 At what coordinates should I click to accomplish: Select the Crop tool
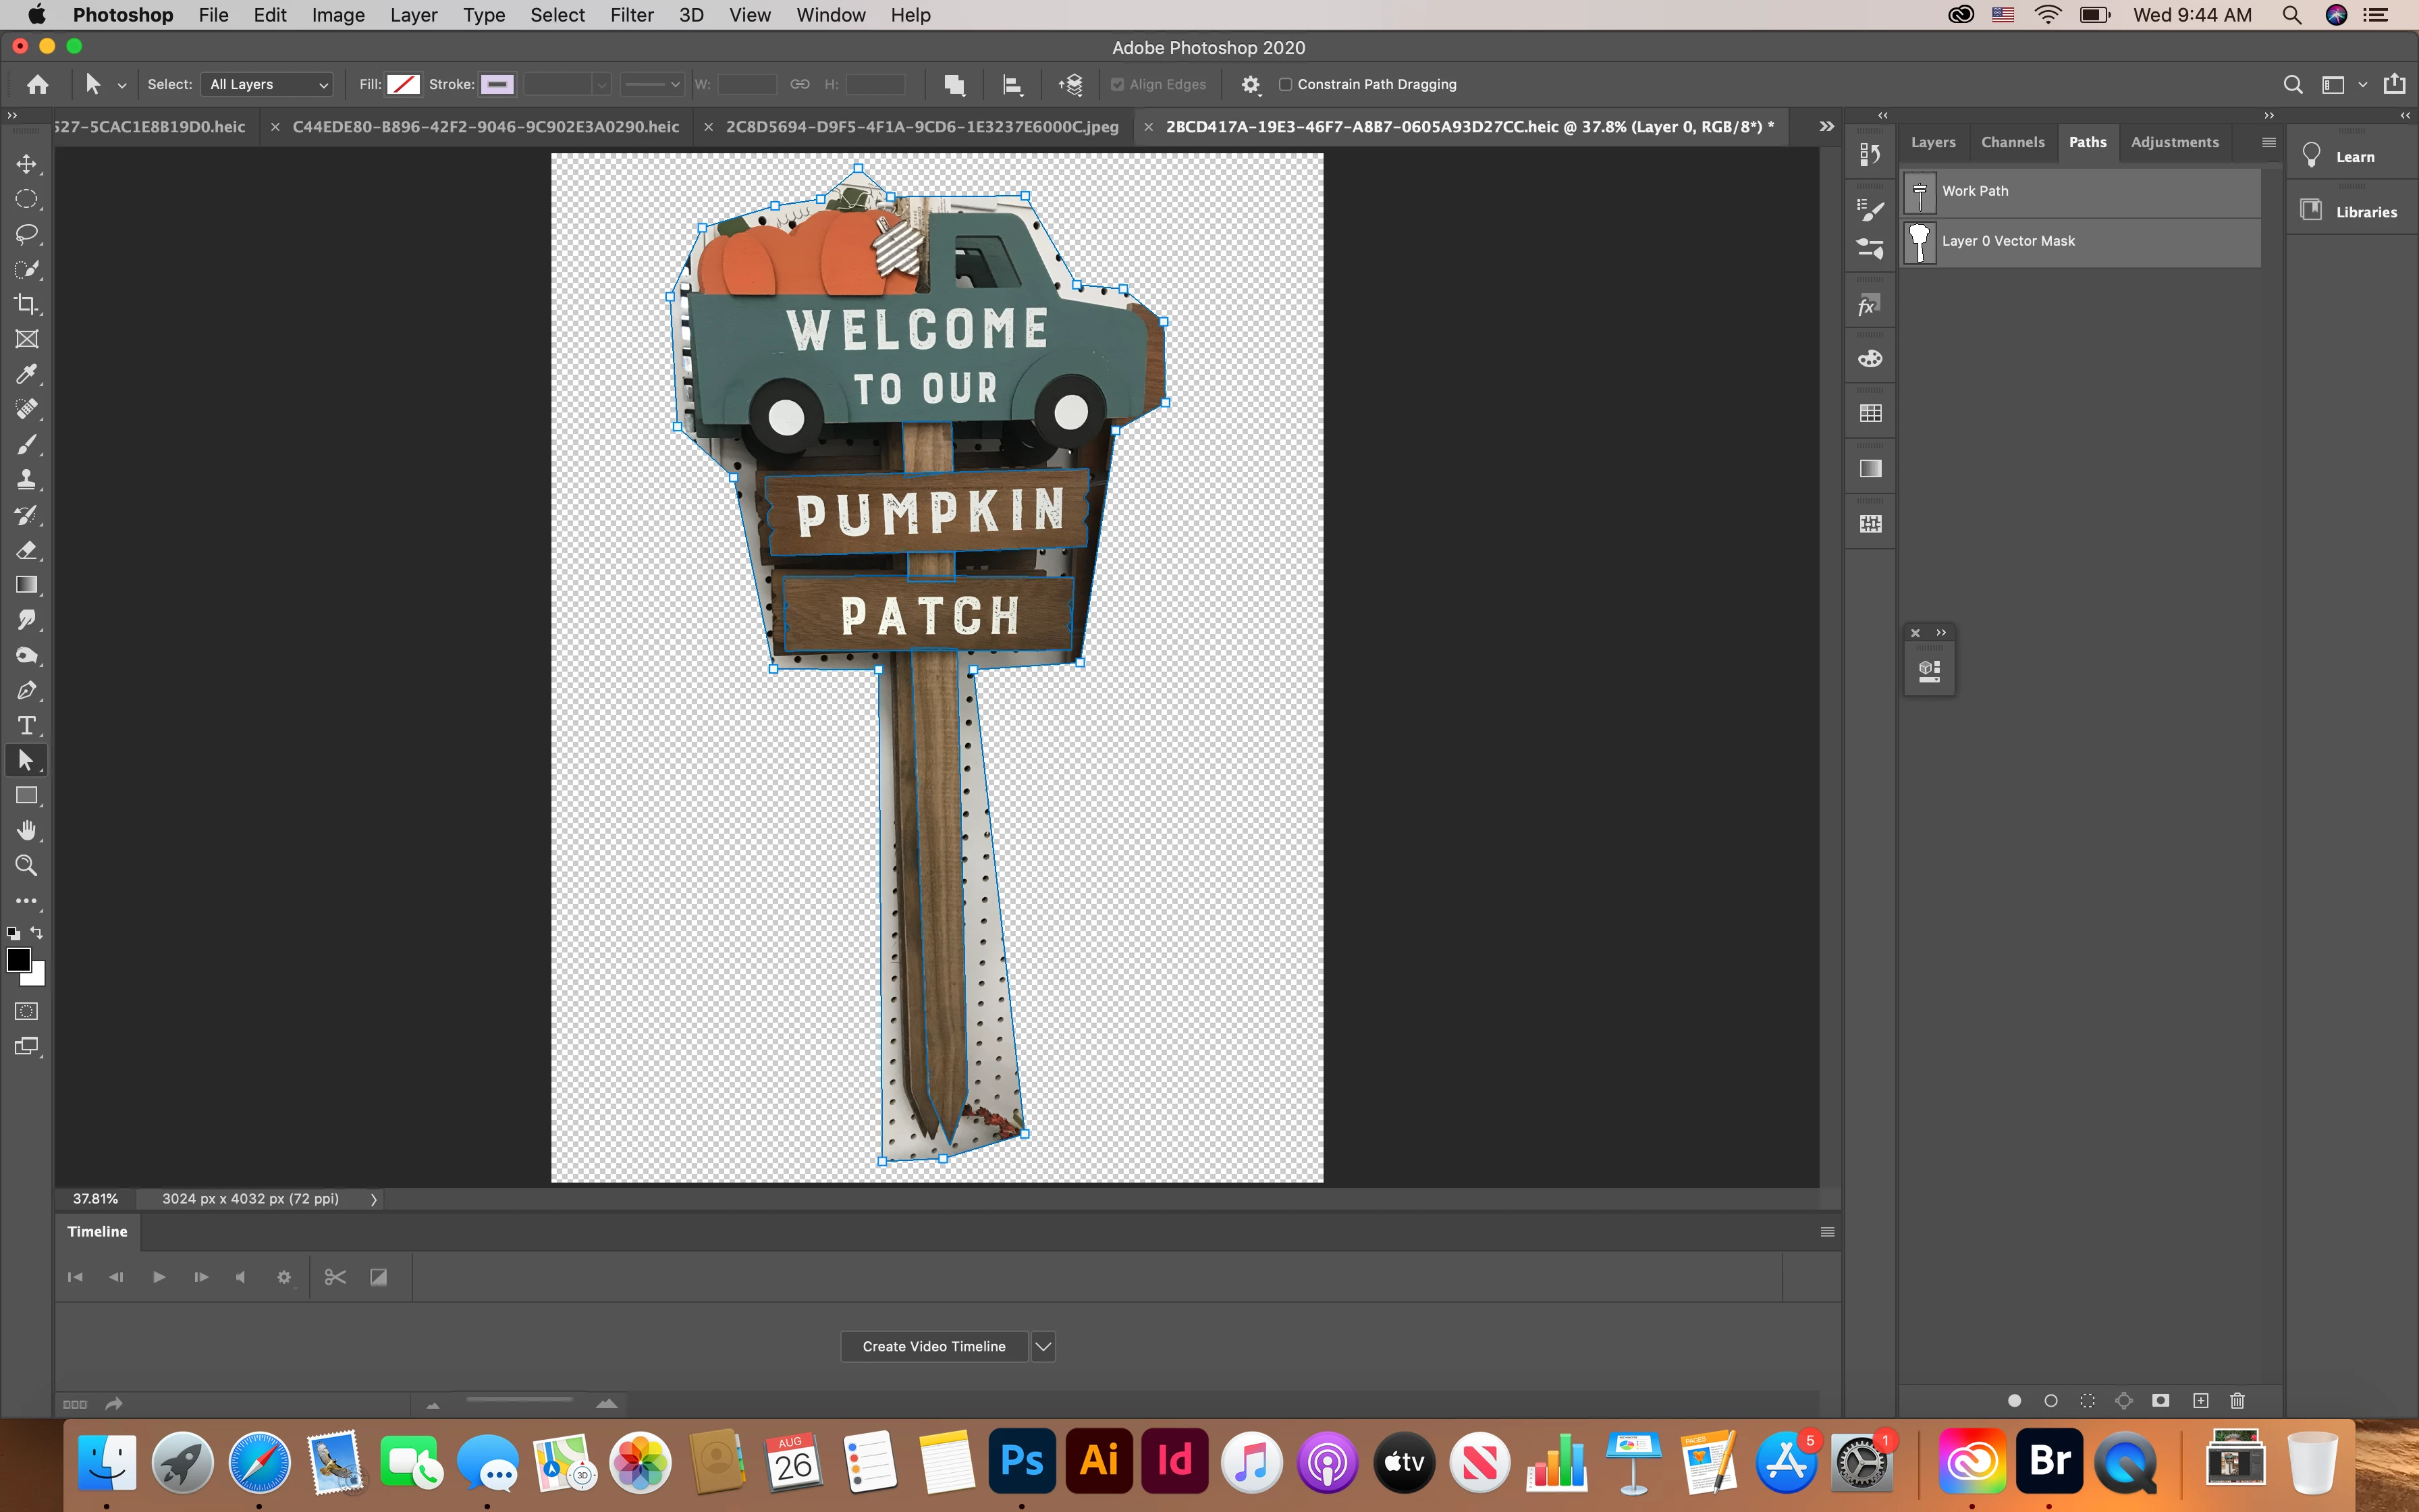point(27,304)
